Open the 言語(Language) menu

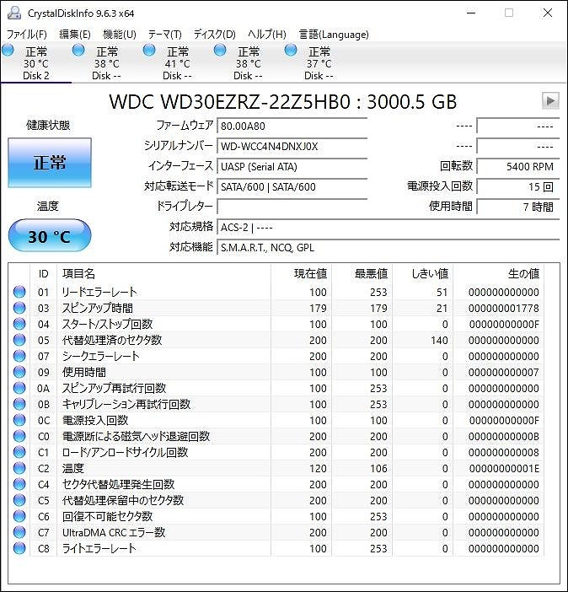click(334, 35)
